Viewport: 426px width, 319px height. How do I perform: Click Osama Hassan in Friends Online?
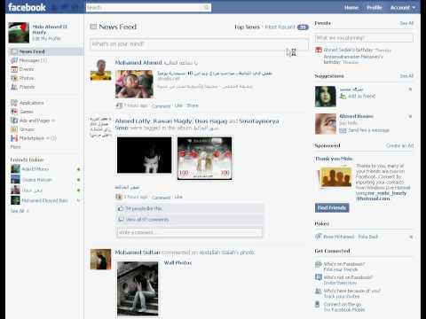click(x=36, y=180)
